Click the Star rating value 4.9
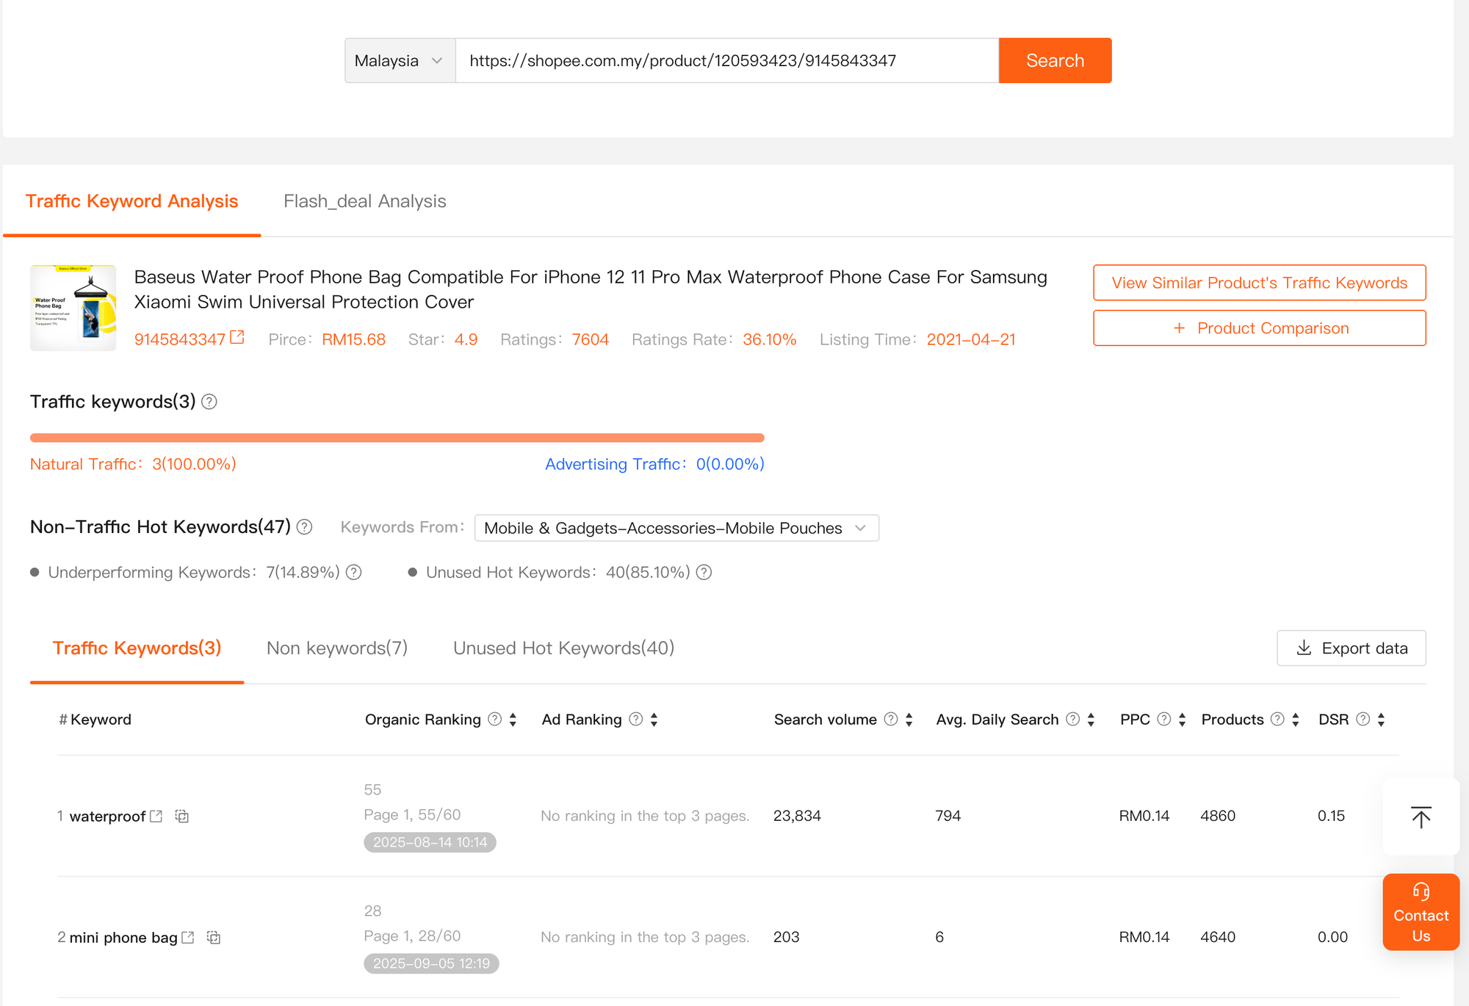 (466, 339)
